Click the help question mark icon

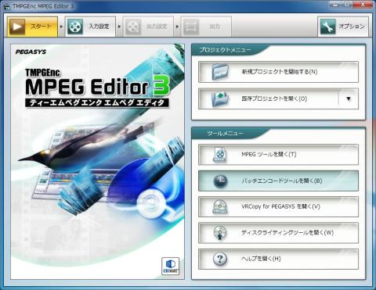click(x=220, y=259)
